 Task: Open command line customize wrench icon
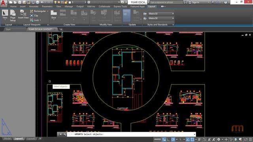(x=64, y=134)
